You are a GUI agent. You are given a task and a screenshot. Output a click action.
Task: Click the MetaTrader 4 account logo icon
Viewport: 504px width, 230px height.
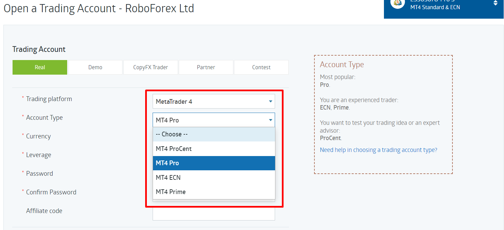click(x=398, y=3)
